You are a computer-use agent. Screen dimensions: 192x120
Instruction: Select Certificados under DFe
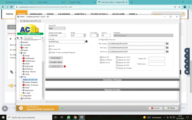[x=30, y=58]
